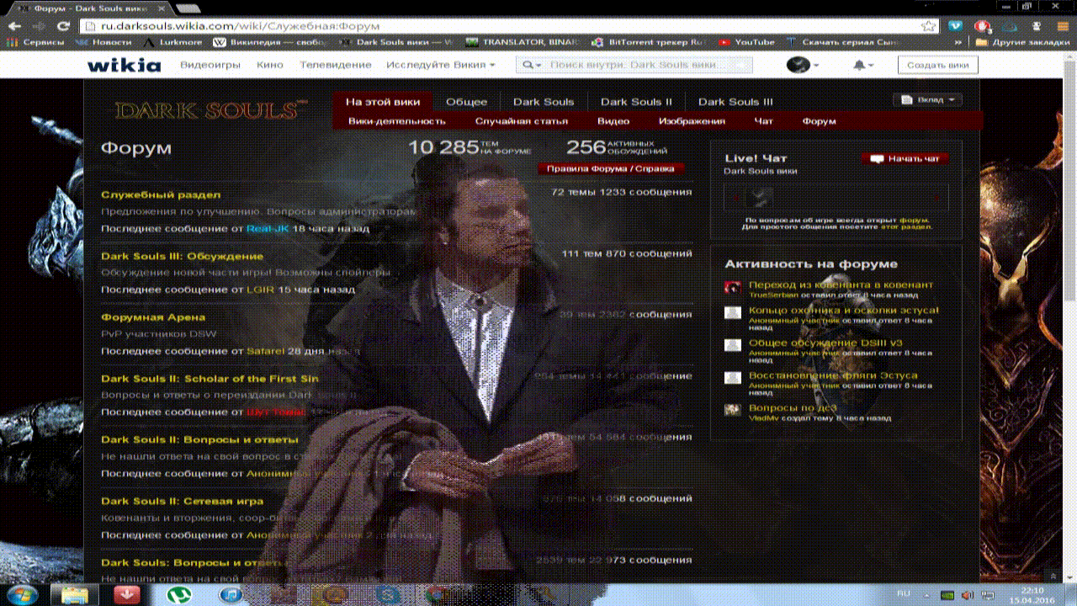This screenshot has height=606, width=1077.
Task: Click the Видеоигры navigation link
Action: coord(210,65)
